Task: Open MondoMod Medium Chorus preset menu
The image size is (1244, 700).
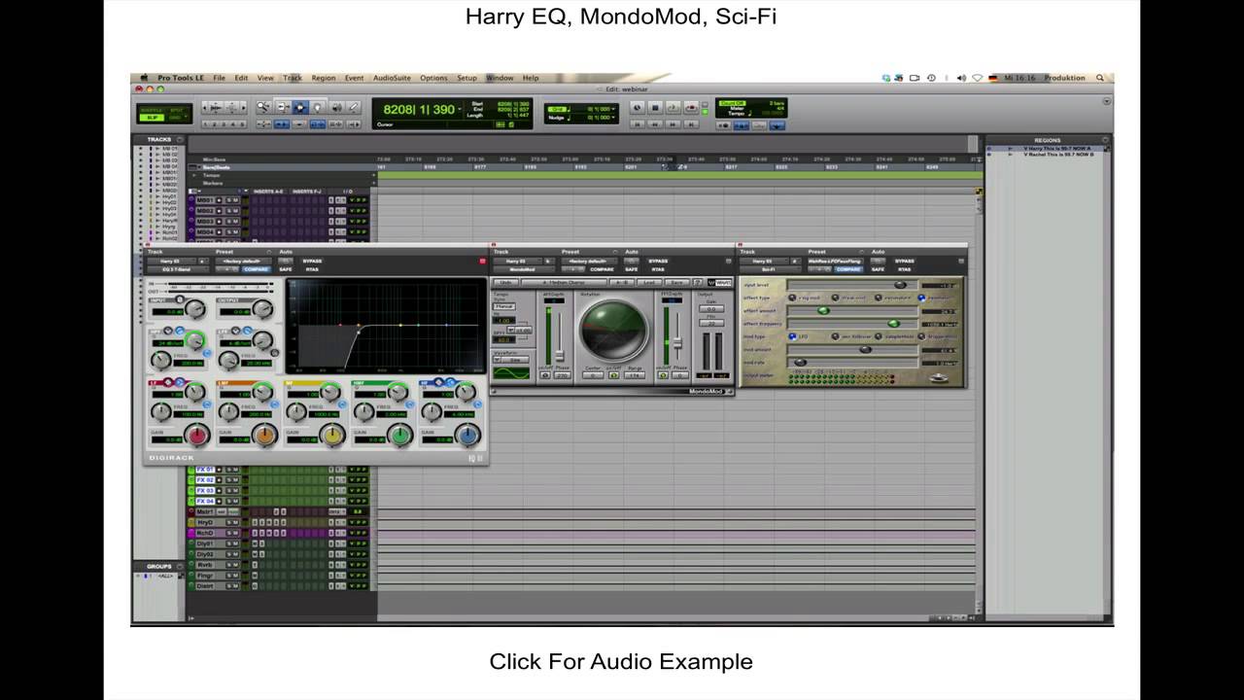Action: [564, 282]
